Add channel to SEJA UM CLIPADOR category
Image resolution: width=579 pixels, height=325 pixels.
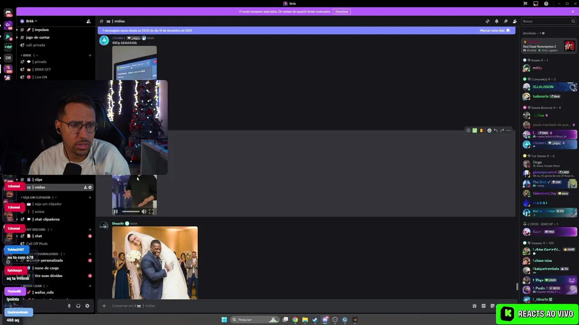[x=90, y=197]
